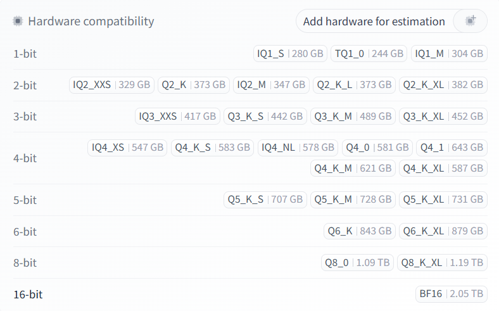Screen dimensions: 499x311
Task: Pick the Q5_K_XL 731 GB file
Action: coord(443,200)
